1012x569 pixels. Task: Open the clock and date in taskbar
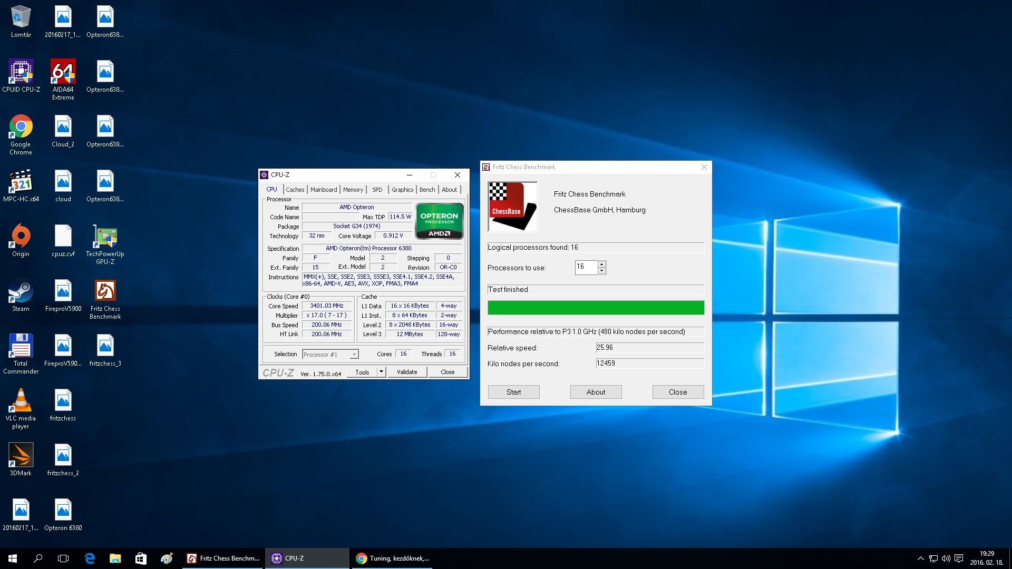[x=987, y=558]
